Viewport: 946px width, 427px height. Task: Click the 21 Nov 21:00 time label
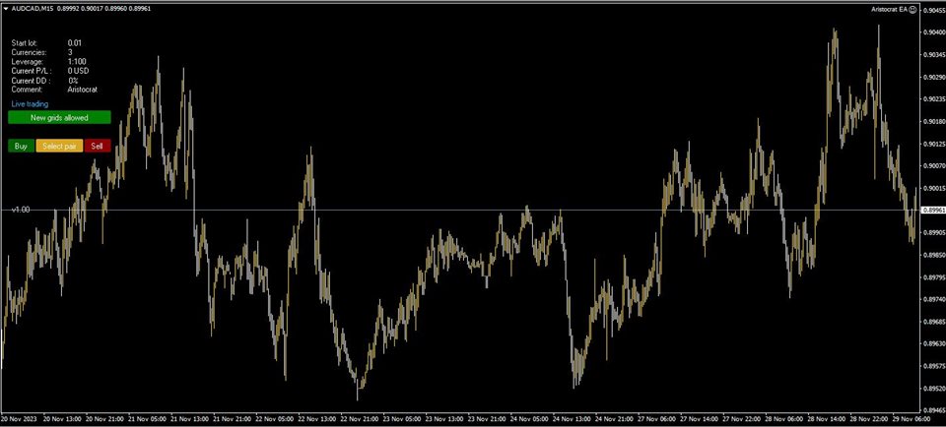coord(232,418)
